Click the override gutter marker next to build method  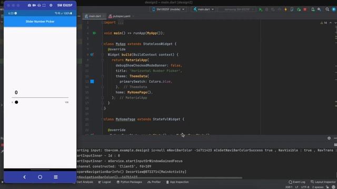(x=92, y=55)
